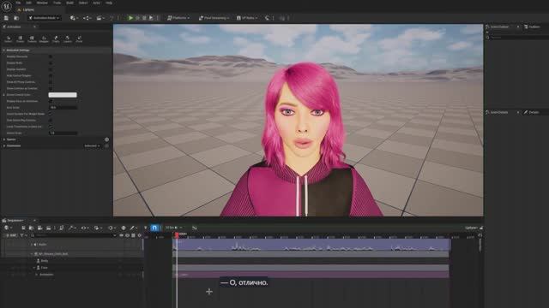
Task: Toggle Only Select Rig Controls checkbox
Action: pos(51,120)
